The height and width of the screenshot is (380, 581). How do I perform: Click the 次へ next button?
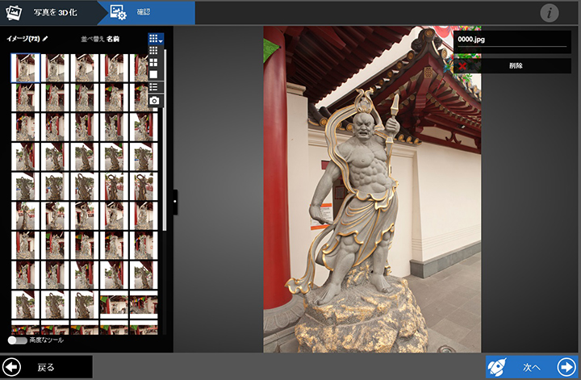532,367
